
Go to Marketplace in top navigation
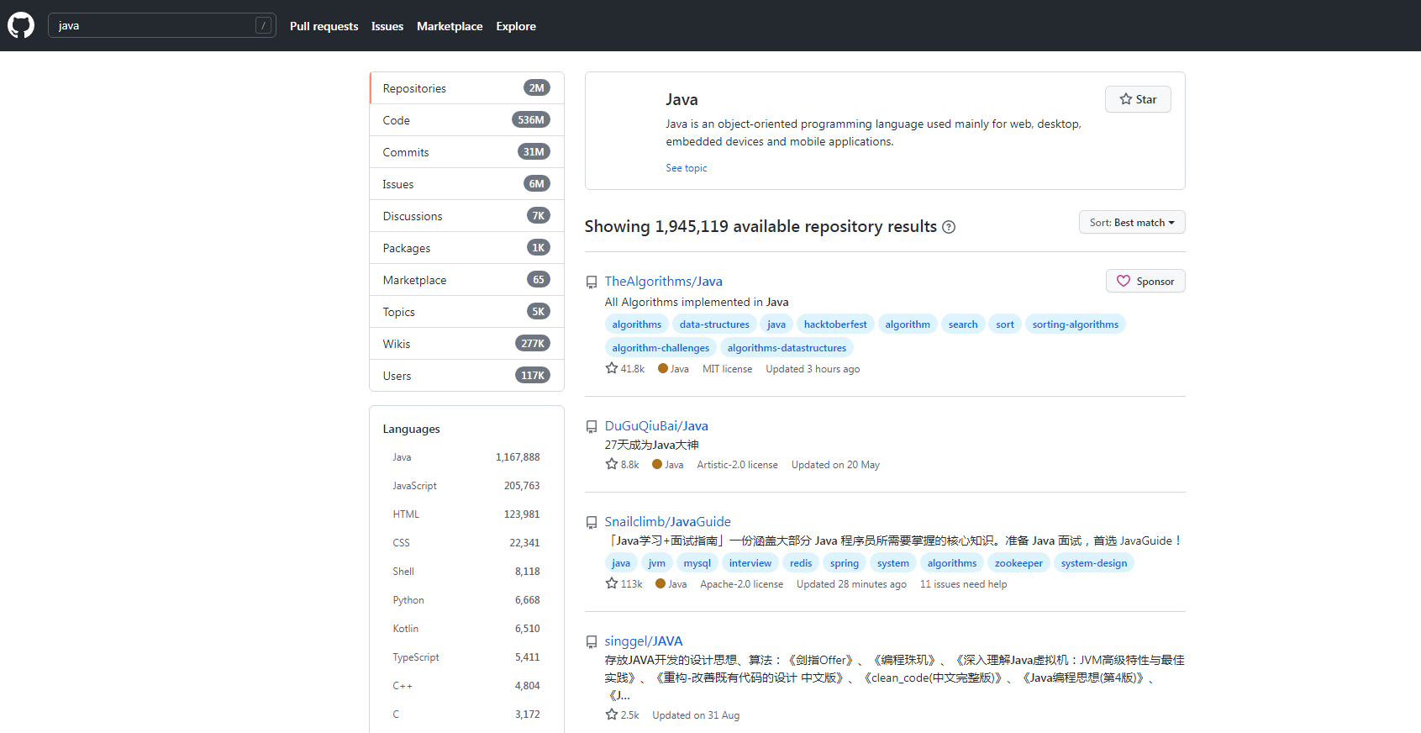[x=450, y=26]
